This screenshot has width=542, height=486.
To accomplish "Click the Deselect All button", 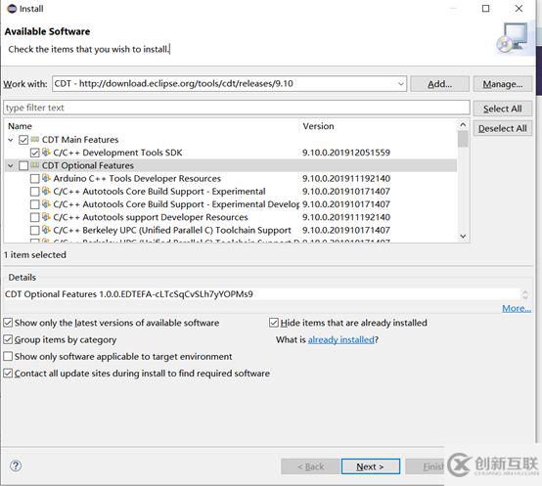I will tap(503, 128).
